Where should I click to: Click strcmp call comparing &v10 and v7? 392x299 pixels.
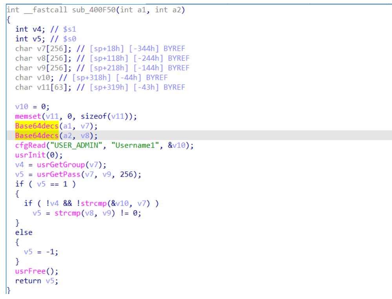pyautogui.click(x=115, y=204)
